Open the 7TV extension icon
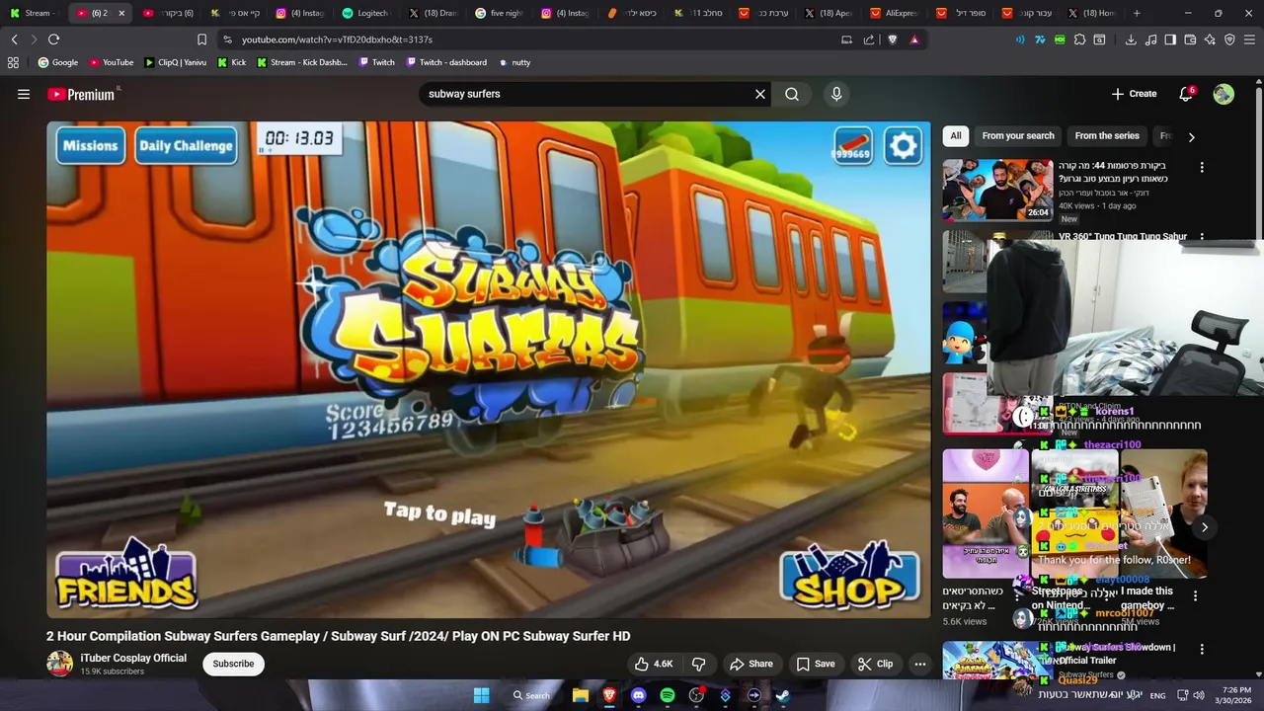Image resolution: width=1264 pixels, height=711 pixels. pos(1040,39)
